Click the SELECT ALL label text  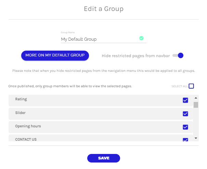(179, 86)
